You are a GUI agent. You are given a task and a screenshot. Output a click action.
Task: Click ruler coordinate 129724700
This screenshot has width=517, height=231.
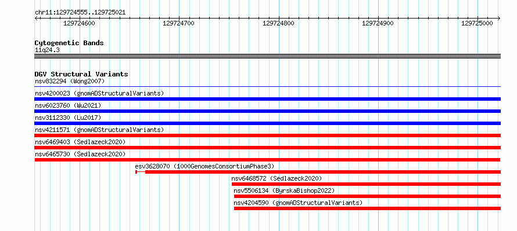coord(179,23)
